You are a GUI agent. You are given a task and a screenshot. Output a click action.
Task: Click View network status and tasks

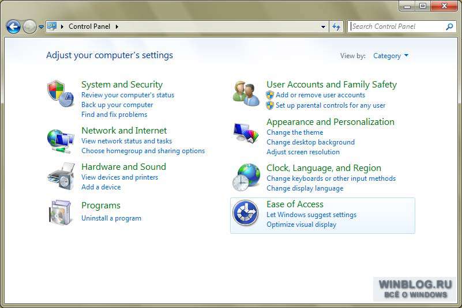tap(127, 141)
